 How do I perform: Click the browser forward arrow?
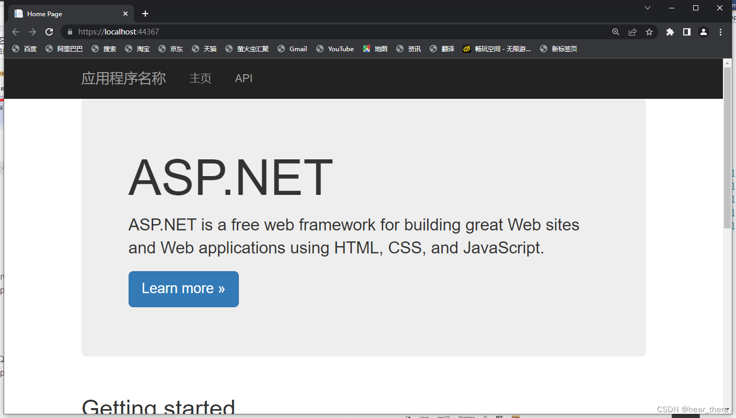(32, 32)
